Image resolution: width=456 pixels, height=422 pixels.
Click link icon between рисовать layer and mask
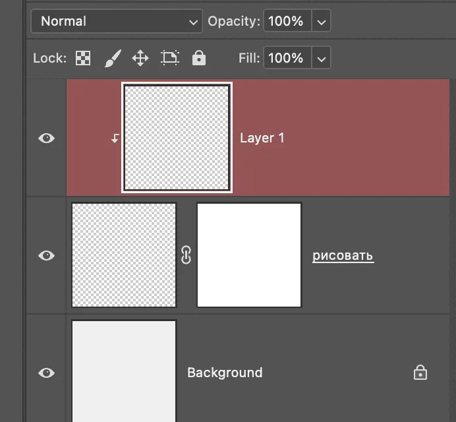click(186, 255)
